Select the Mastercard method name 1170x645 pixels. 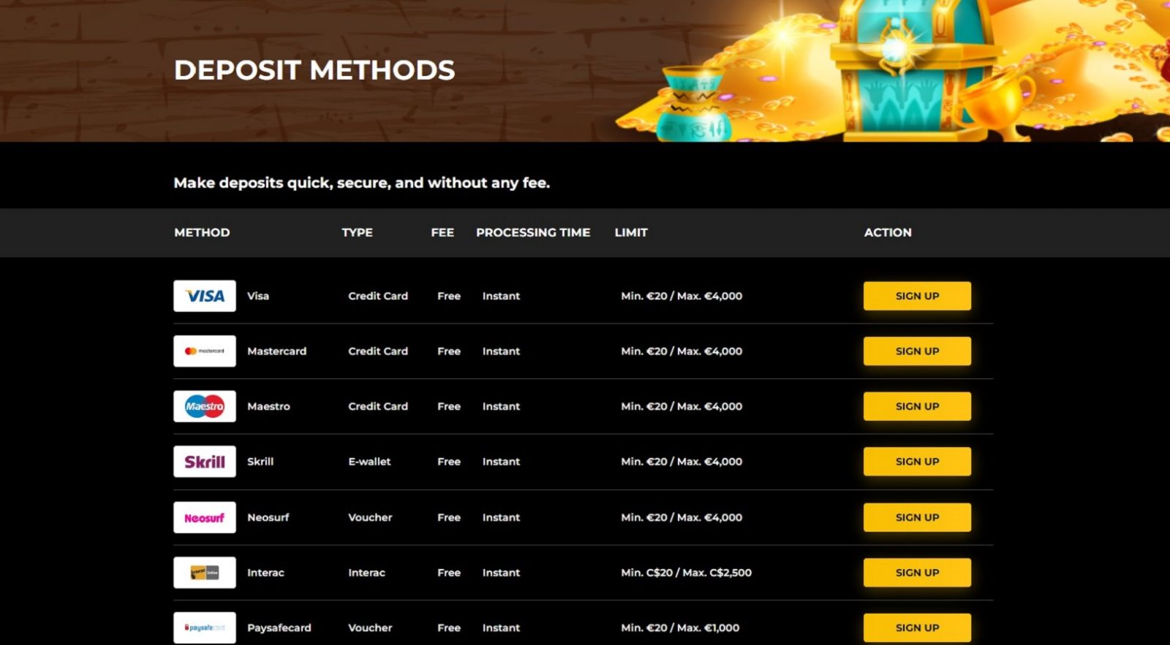tap(276, 351)
